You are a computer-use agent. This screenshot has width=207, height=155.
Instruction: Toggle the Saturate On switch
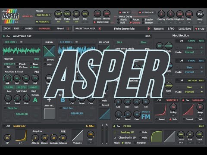(183, 100)
